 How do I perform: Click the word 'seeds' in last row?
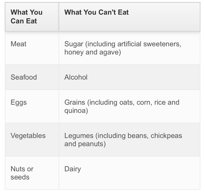[20, 177]
